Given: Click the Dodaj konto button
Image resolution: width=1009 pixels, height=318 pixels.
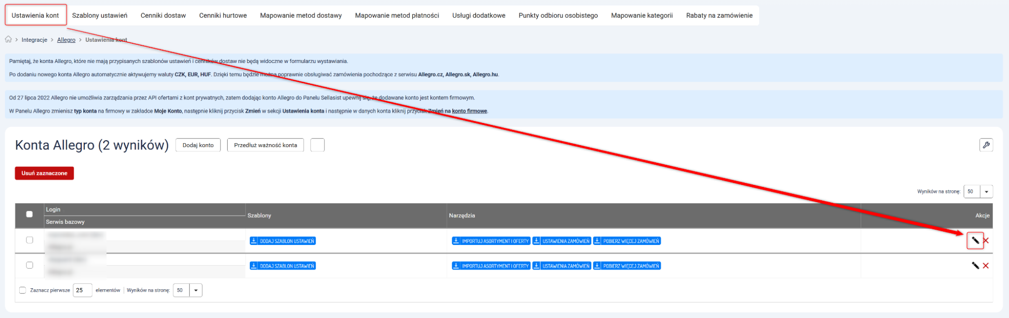Looking at the screenshot, I should 198,145.
